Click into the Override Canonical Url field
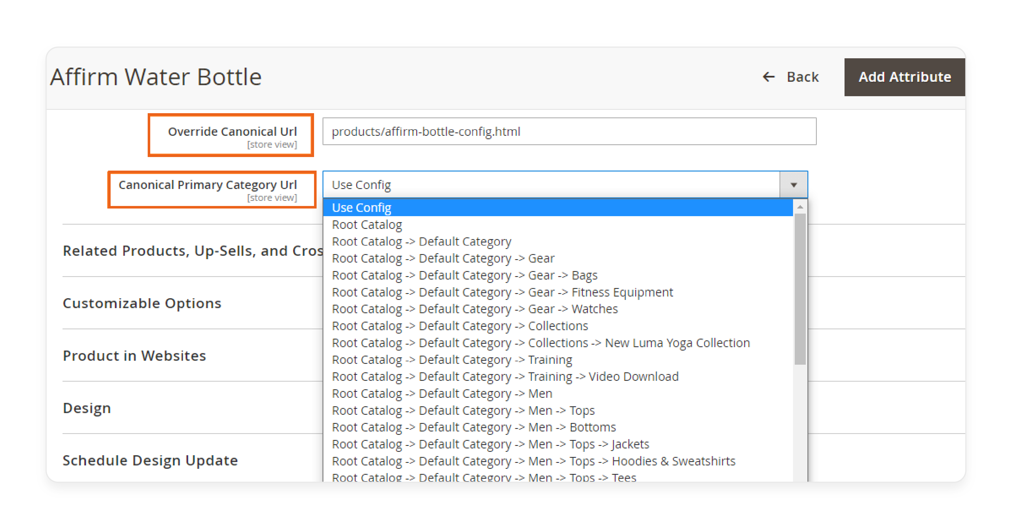This screenshot has height=522, width=1014. point(569,131)
